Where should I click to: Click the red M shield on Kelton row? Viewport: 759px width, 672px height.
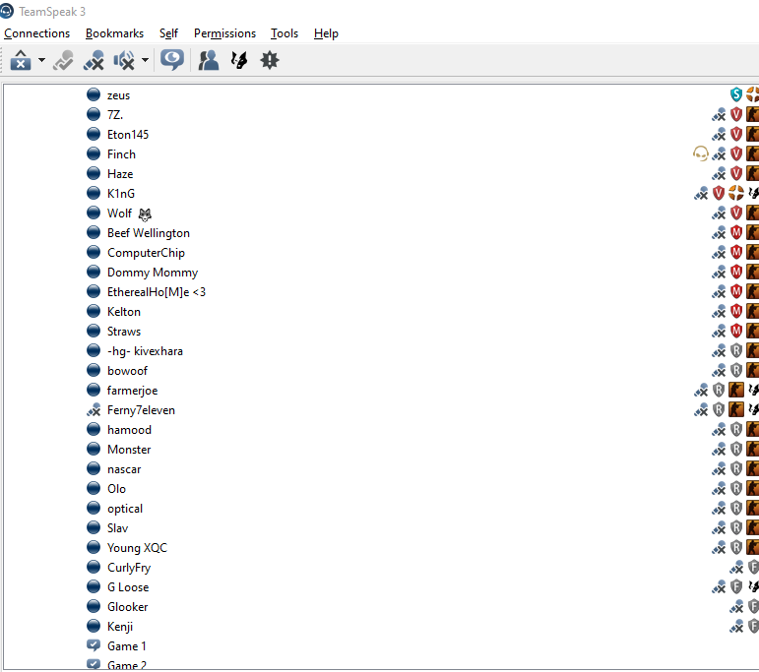point(735,311)
